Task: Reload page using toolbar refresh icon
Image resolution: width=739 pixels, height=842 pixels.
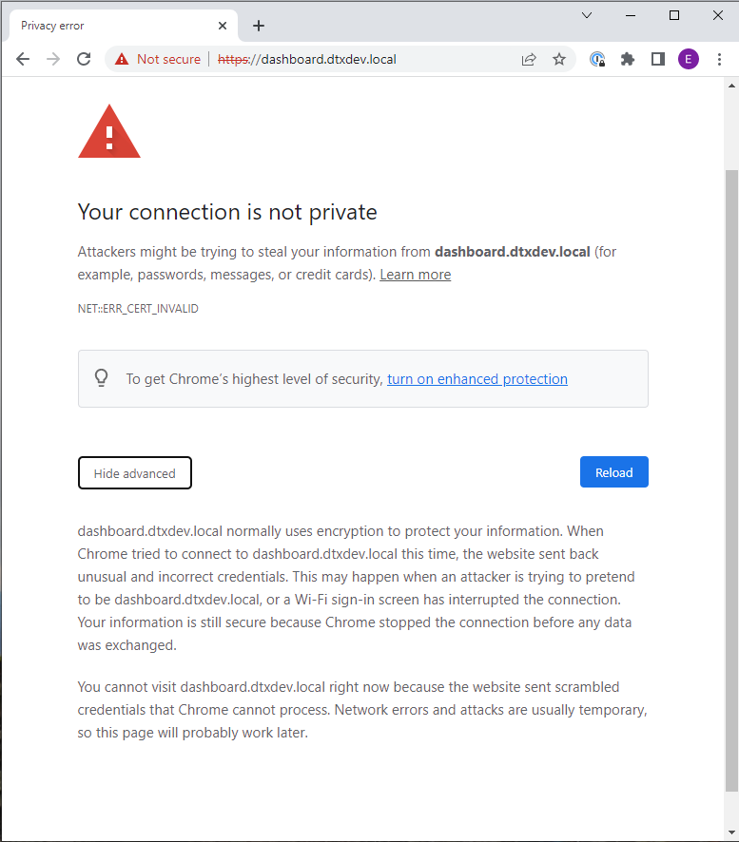Action: 84,59
